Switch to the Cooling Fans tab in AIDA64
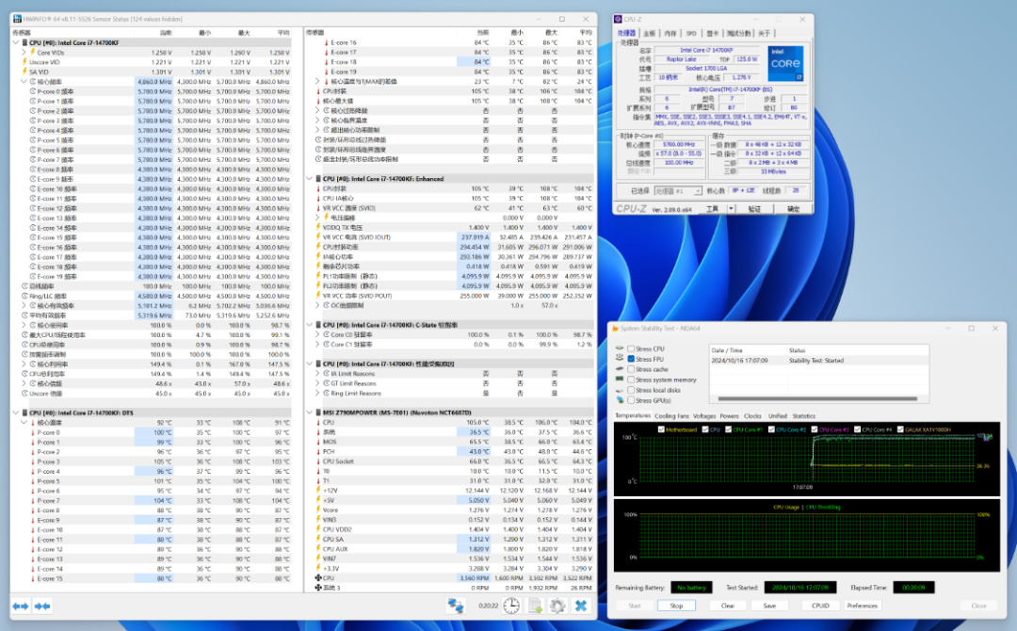The height and width of the screenshot is (631, 1017). (x=671, y=415)
